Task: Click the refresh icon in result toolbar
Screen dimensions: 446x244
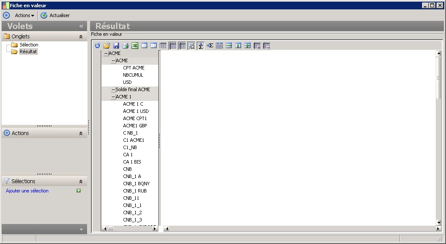Action: [x=97, y=46]
